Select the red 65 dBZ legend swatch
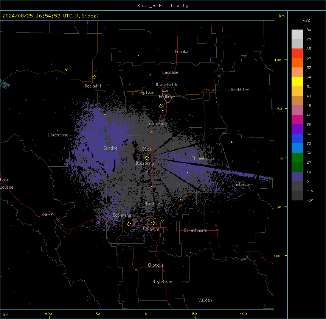This screenshot has height=319, width=326. pos(297,53)
